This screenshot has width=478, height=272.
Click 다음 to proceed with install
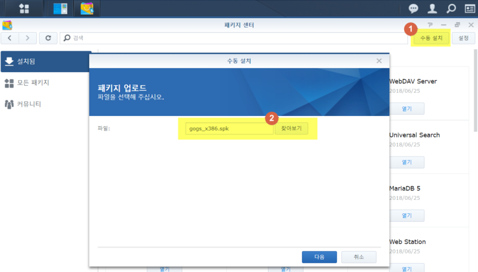(x=319, y=257)
